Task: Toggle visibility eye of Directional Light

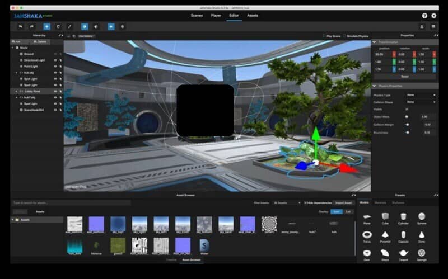Action: click(x=55, y=60)
